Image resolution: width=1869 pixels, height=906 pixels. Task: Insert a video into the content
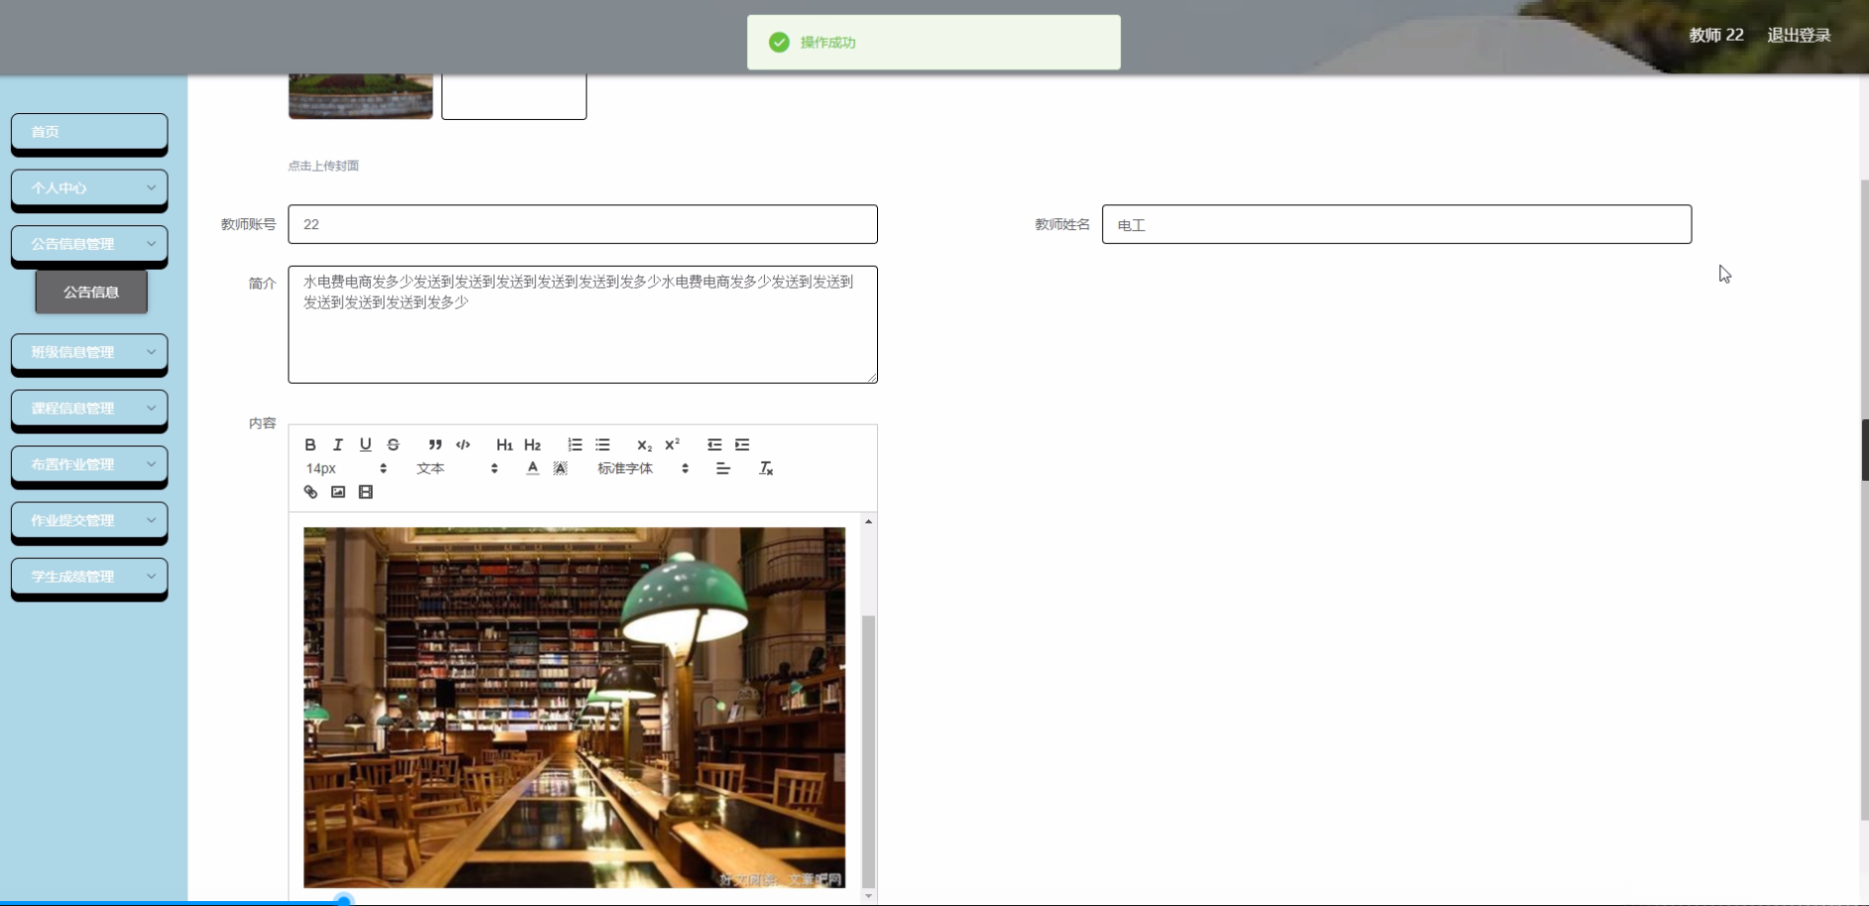pyautogui.click(x=366, y=492)
